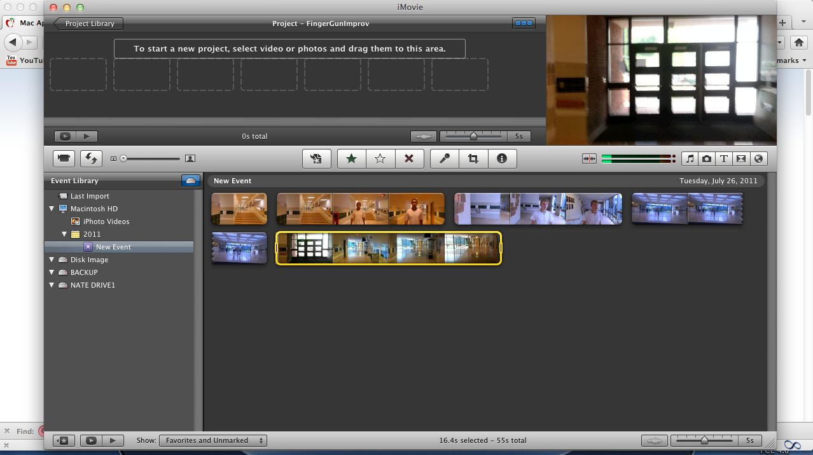Select the BACKUP drive label
The height and width of the screenshot is (455, 813).
(x=84, y=272)
